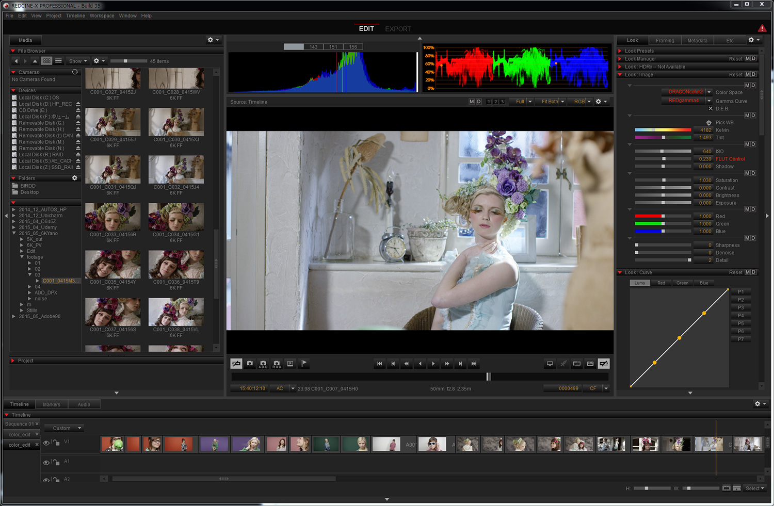Screen dimensions: 774x506
Task: Switch to the Framing tab
Action: point(665,41)
